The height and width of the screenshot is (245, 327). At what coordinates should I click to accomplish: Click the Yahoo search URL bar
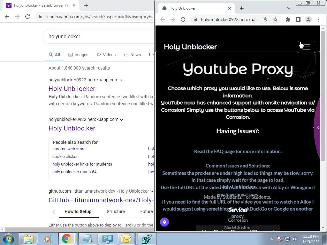click(99, 17)
